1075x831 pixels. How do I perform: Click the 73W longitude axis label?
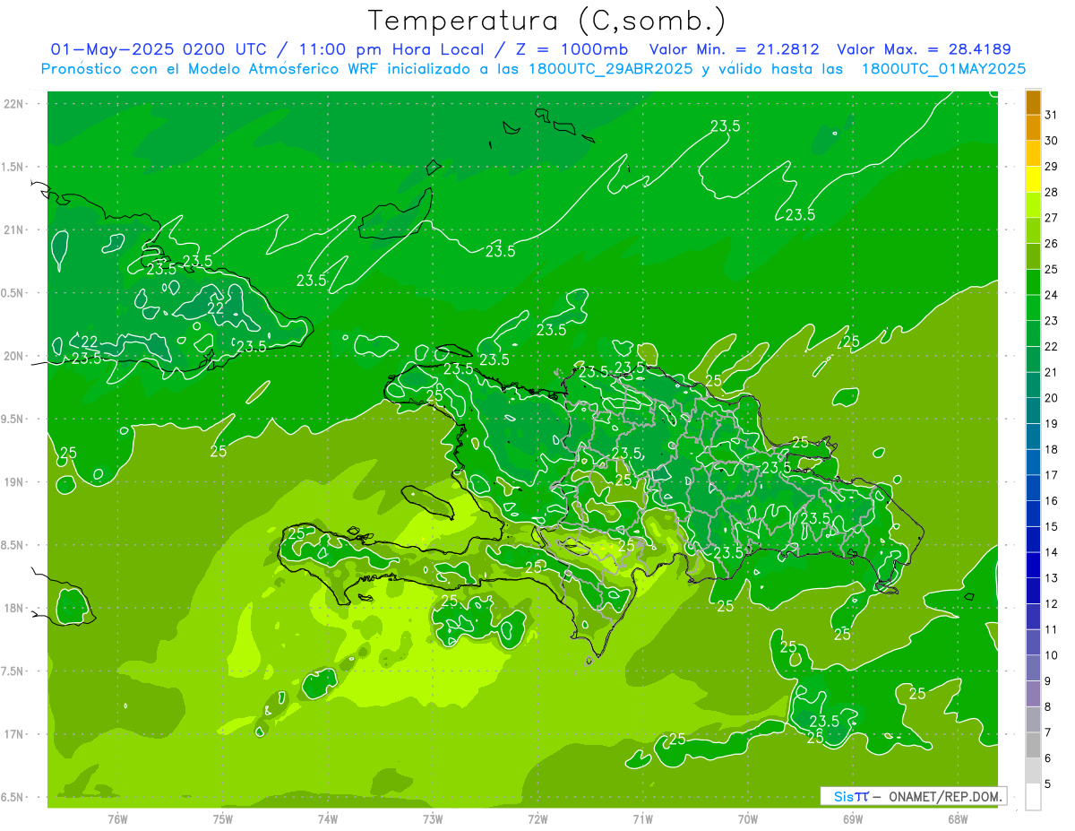(433, 818)
